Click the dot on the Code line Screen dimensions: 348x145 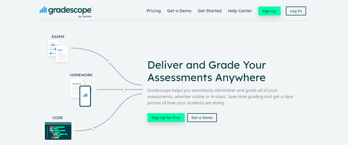coord(93,128)
